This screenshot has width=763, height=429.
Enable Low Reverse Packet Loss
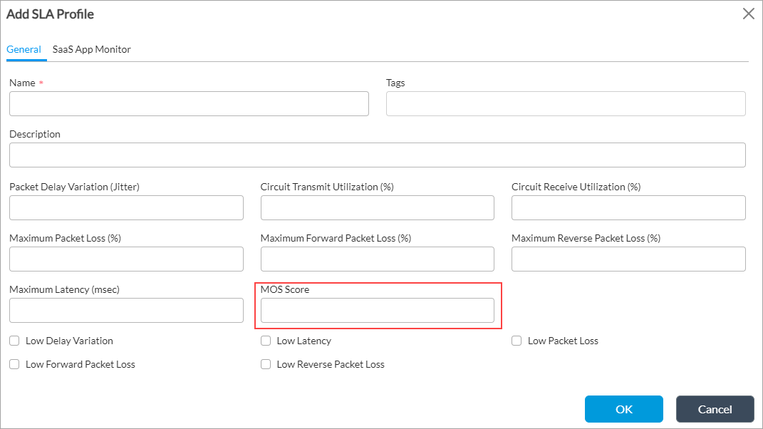(266, 364)
